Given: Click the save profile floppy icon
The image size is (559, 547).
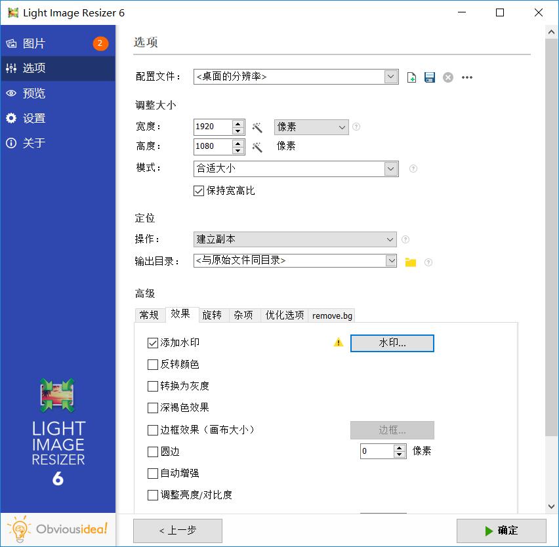Looking at the screenshot, I should 430,77.
